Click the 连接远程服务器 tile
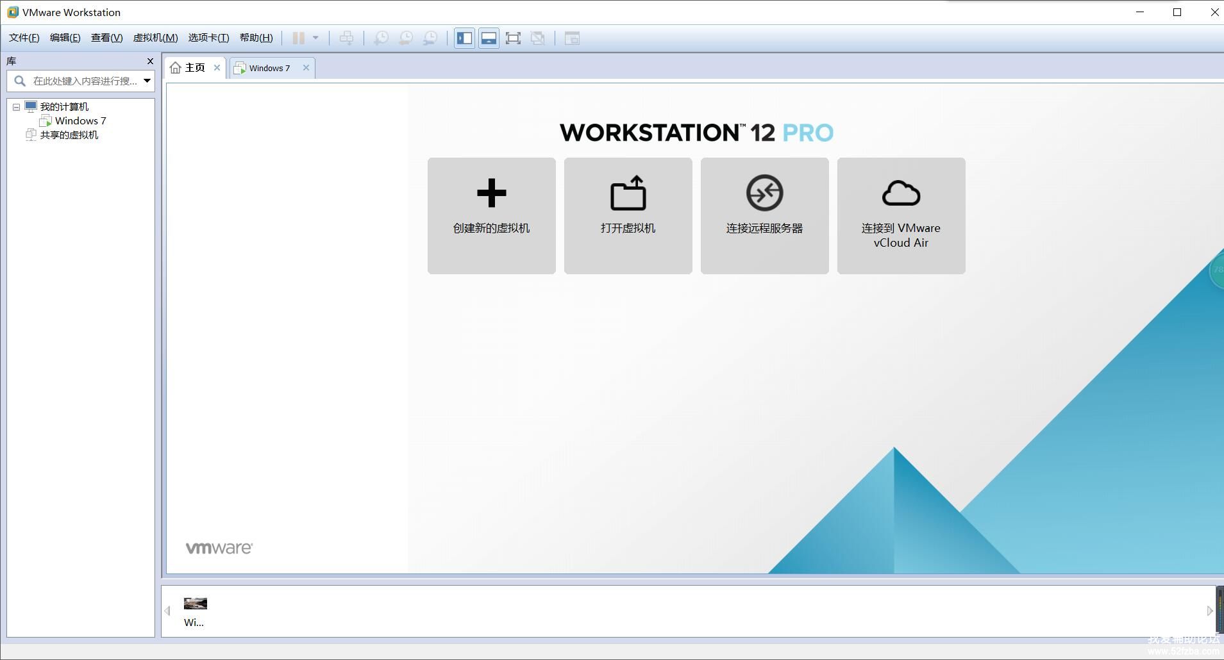Image resolution: width=1224 pixels, height=660 pixels. pos(764,216)
